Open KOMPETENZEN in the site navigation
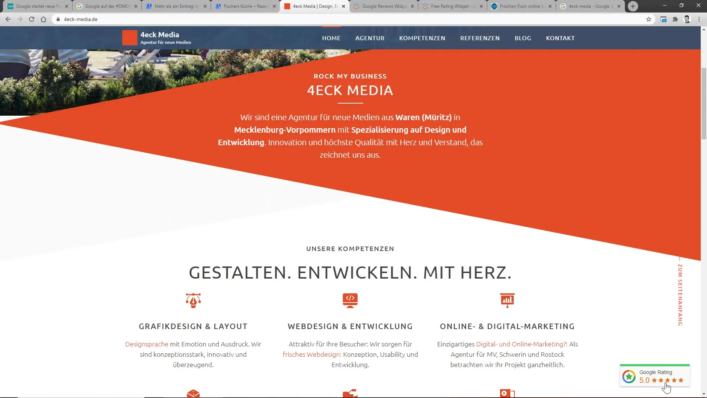The height and width of the screenshot is (398, 707). click(x=422, y=38)
